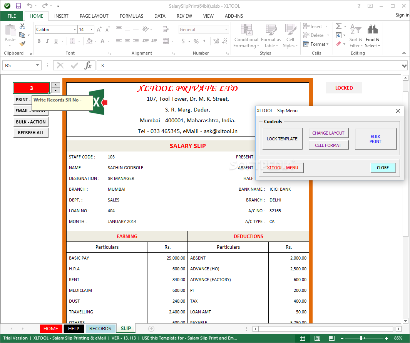Select Align Left text alignment
The height and width of the screenshot is (343, 410).
pos(119,41)
